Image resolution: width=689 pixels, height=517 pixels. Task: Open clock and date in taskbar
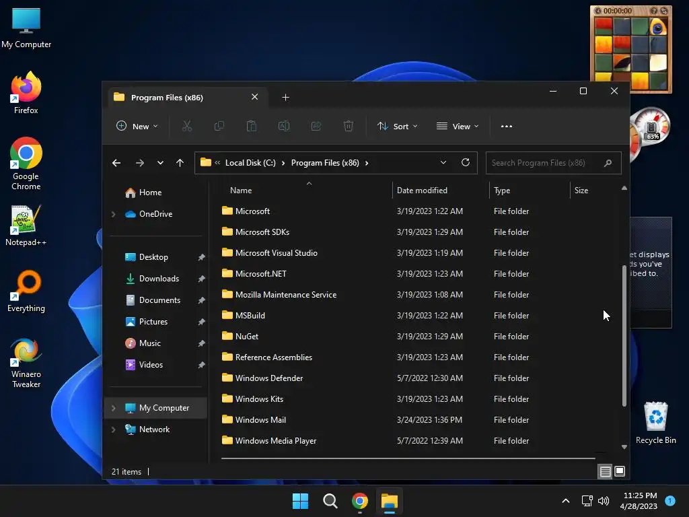click(x=639, y=501)
